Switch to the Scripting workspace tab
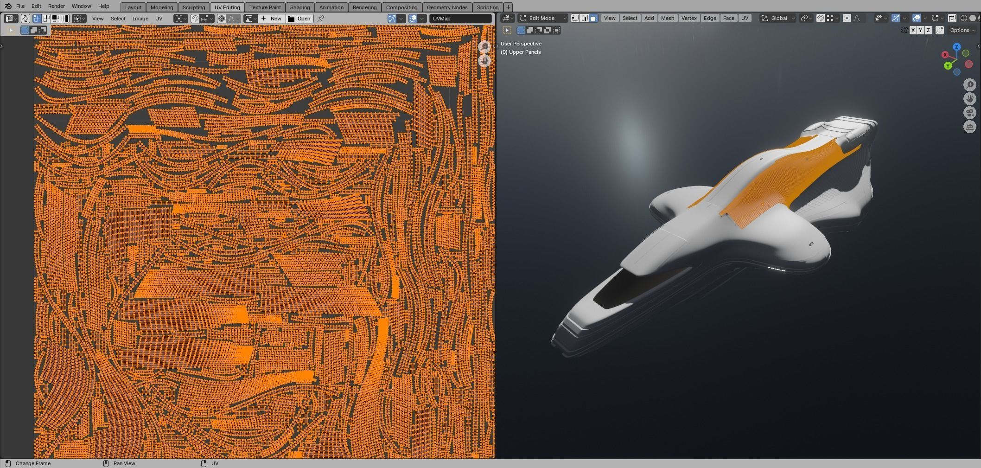Viewport: 981px width, 468px height. coord(488,7)
